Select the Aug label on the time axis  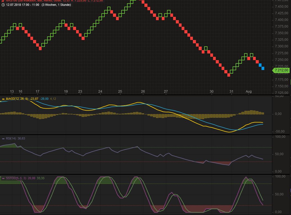coord(249,91)
